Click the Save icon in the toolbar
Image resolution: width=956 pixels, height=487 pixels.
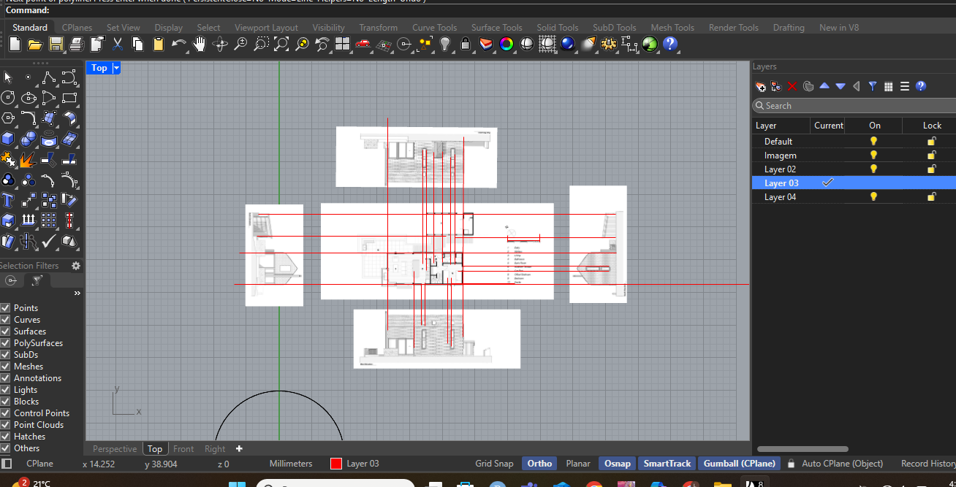[x=55, y=45]
